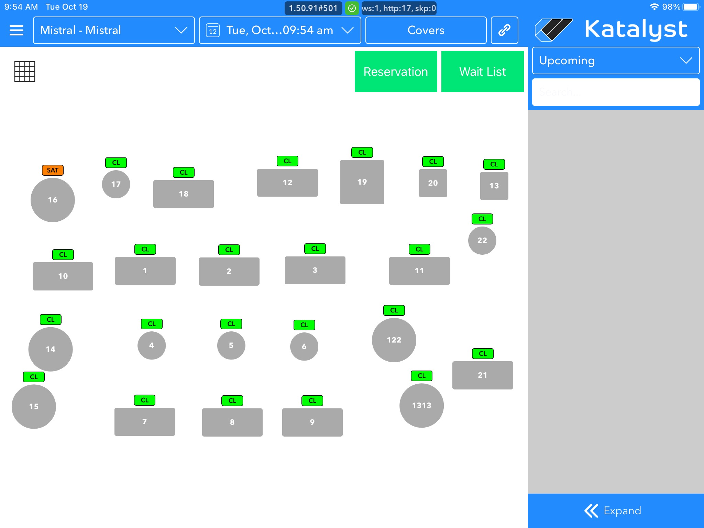Viewport: 704px width, 528px height.
Task: Click CL status badge above table 122
Action: pyautogui.click(x=394, y=310)
